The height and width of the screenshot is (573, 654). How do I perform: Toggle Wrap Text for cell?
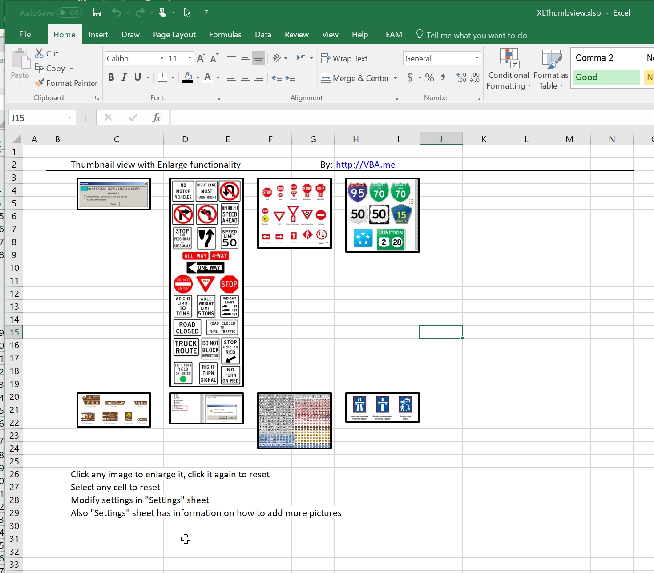coord(344,59)
